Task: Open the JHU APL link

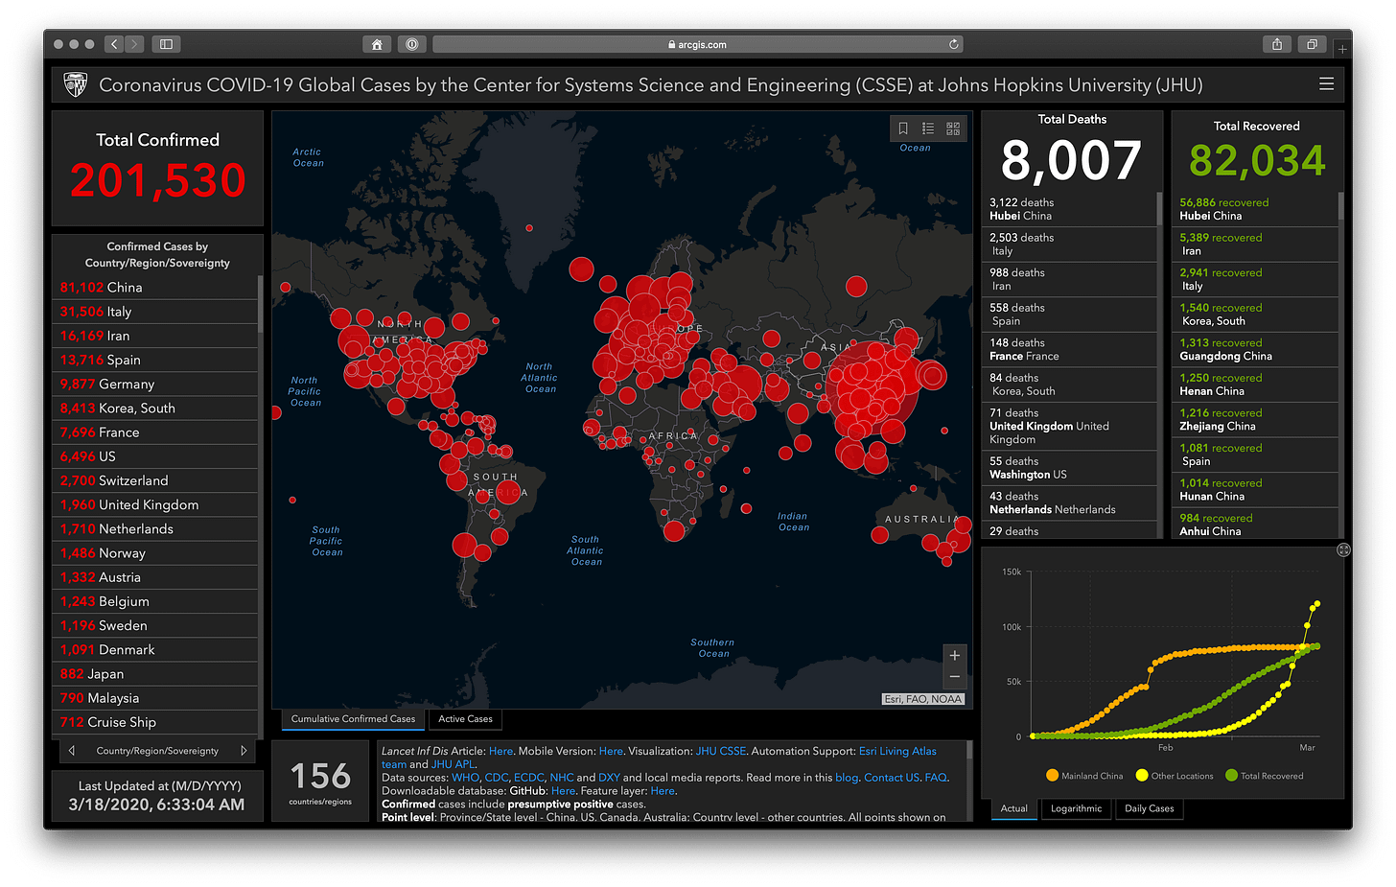Action: [453, 764]
